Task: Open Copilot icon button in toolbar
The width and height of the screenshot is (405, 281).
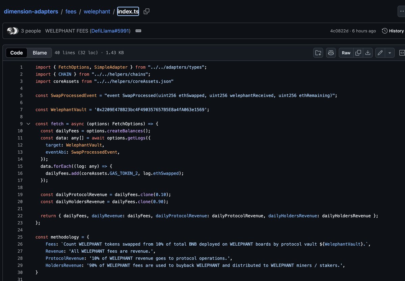Action: click(331, 53)
